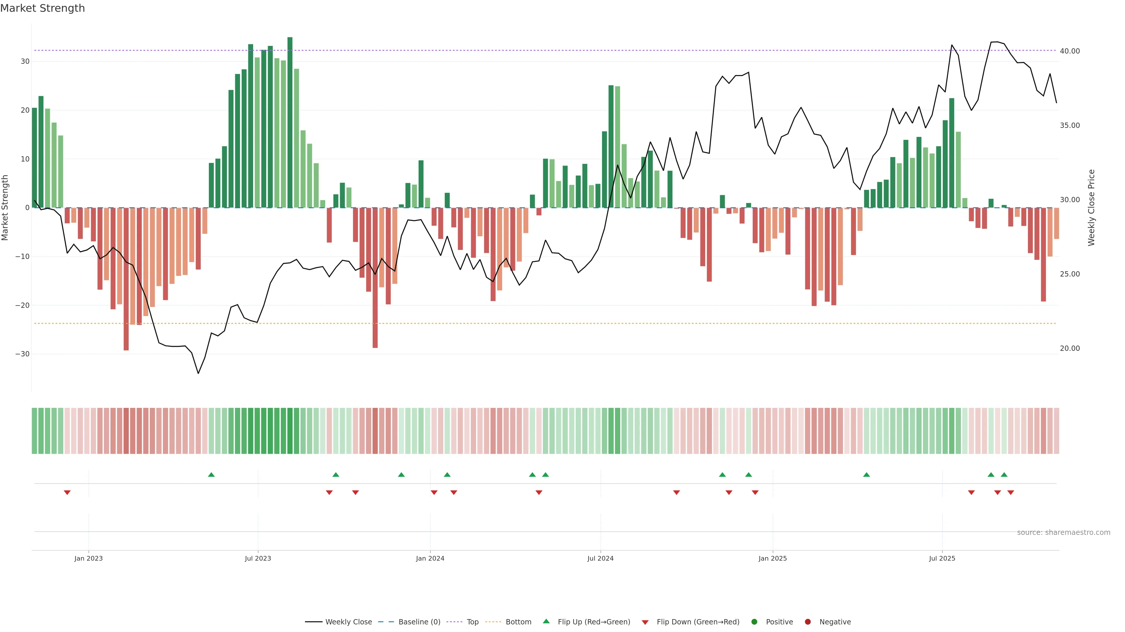Click the green Positive legend dot
Screen dimensions: 1125x632
click(x=754, y=621)
